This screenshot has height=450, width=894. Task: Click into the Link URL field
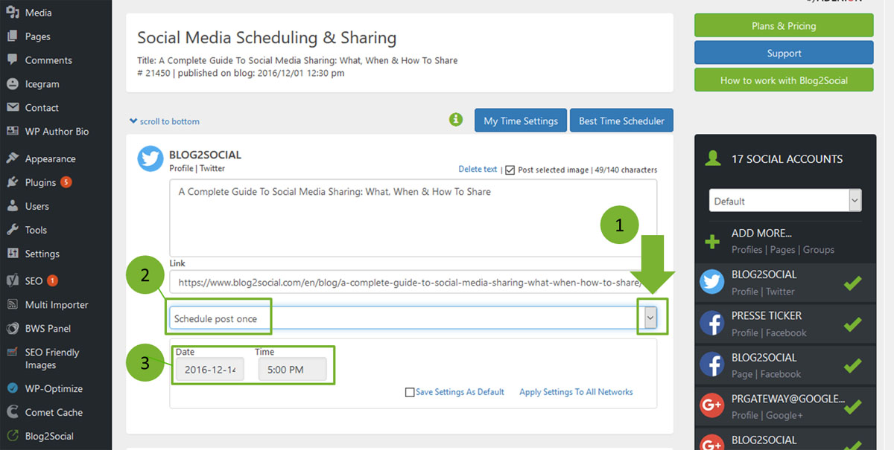(x=413, y=282)
